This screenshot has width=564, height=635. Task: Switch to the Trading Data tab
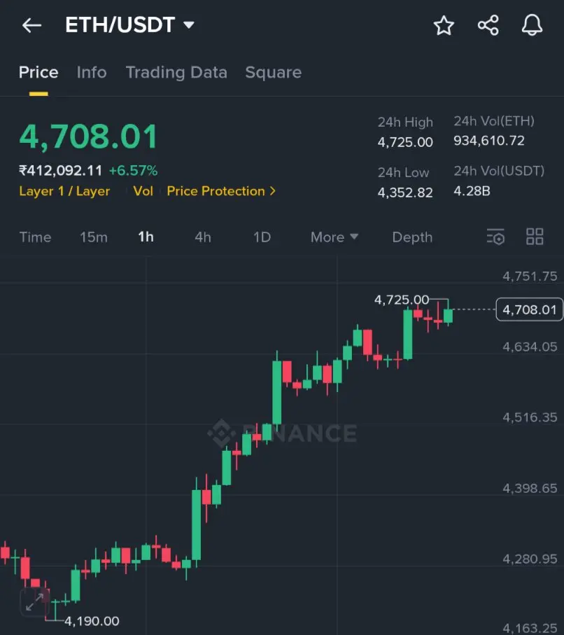click(x=176, y=73)
